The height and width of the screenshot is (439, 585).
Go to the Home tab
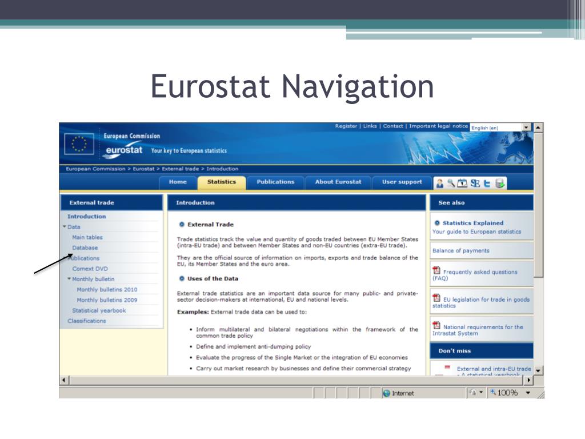178,182
